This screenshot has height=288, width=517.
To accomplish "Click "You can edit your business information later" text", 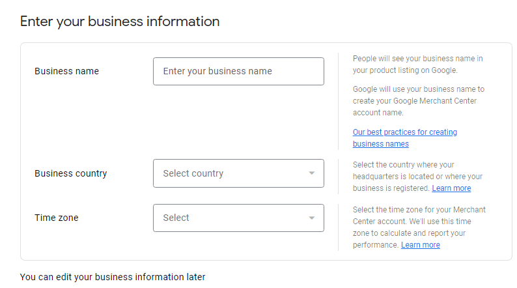I will [x=113, y=277].
